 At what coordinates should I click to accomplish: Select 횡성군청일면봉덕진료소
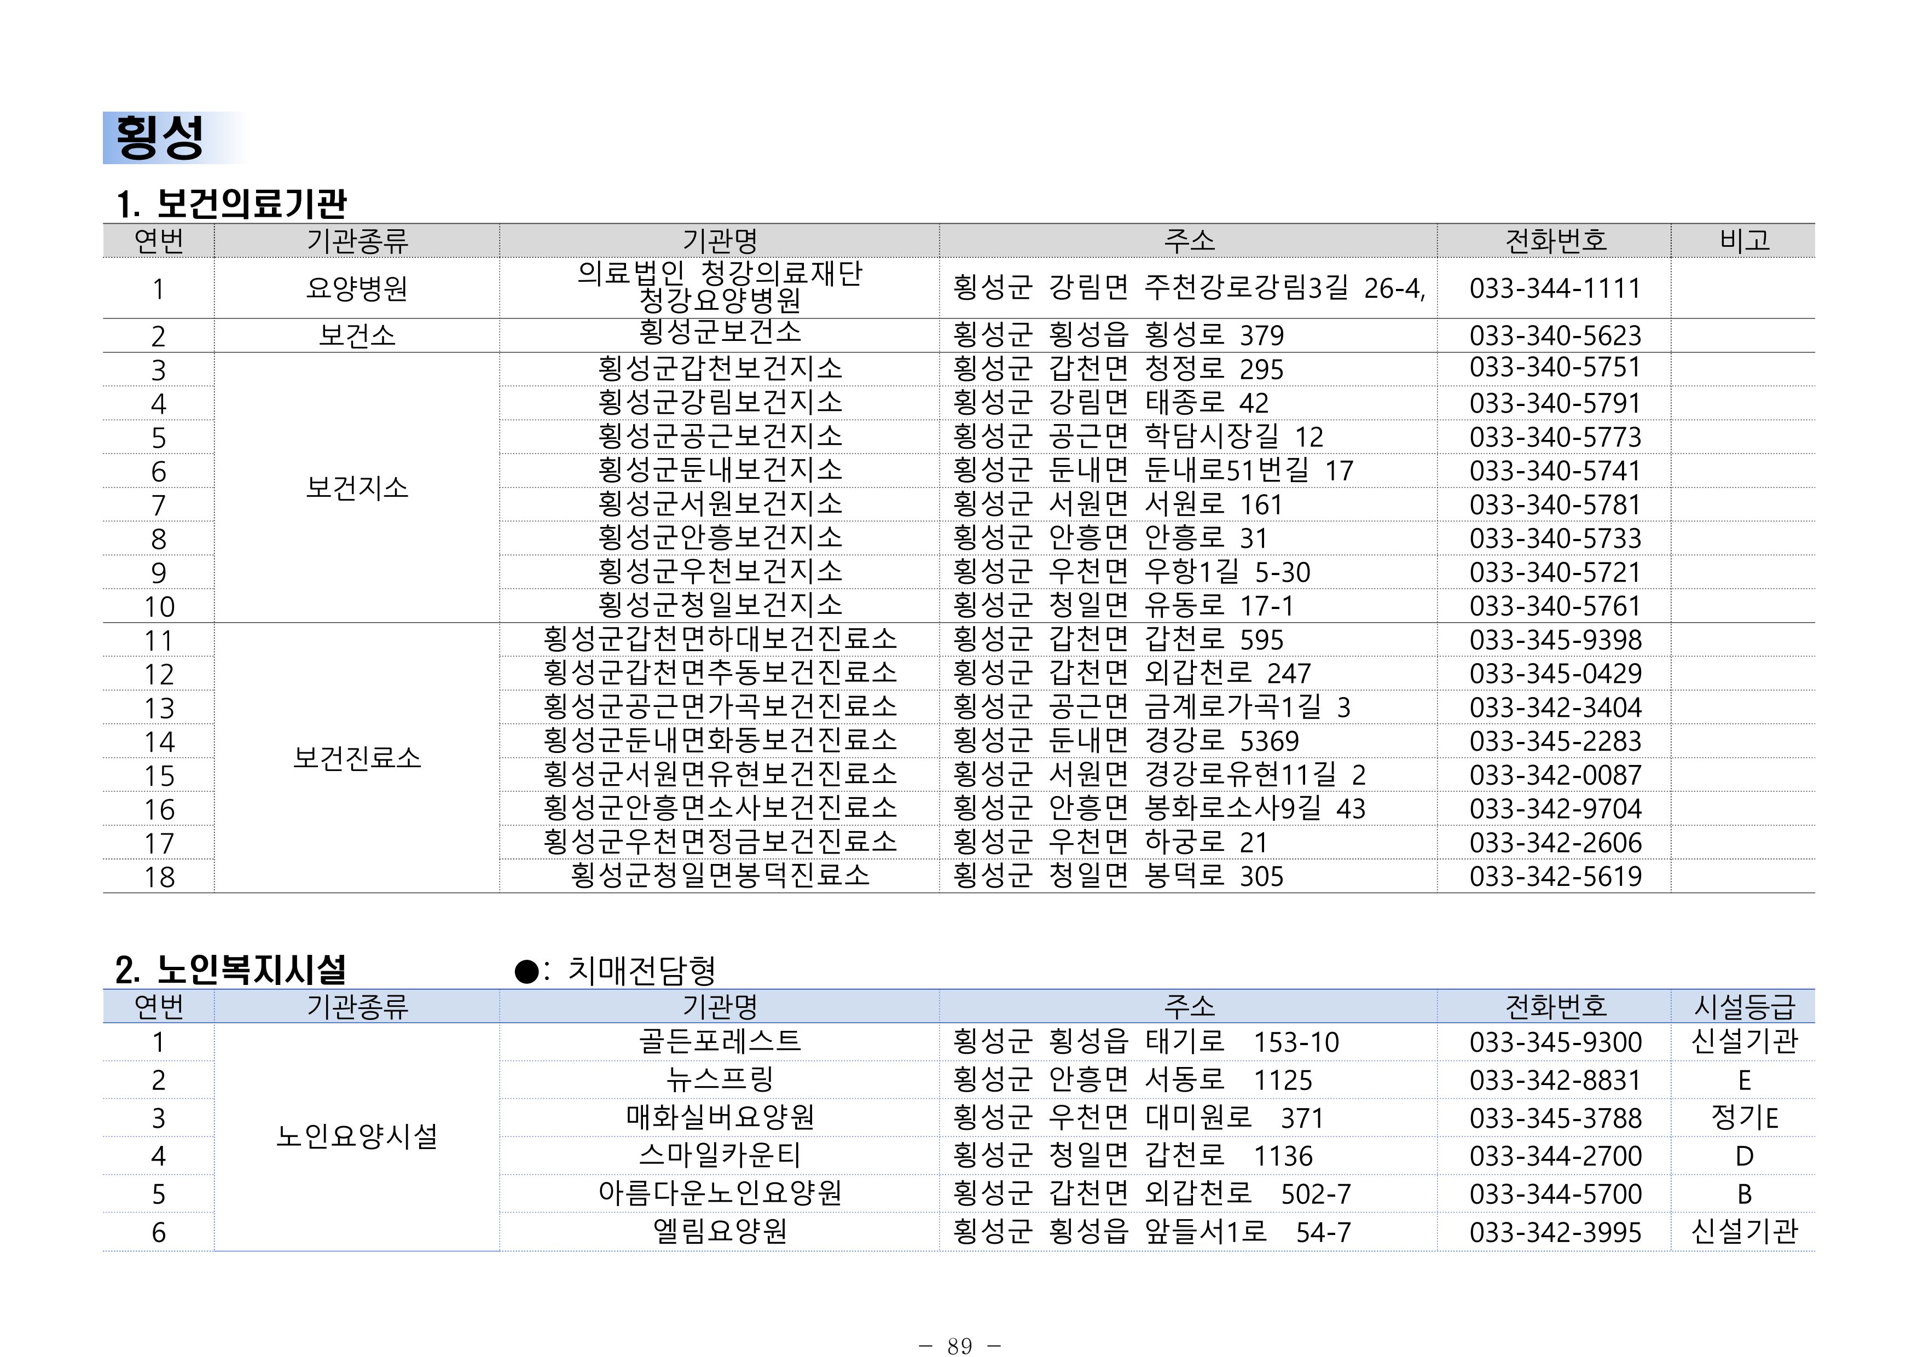click(x=720, y=877)
